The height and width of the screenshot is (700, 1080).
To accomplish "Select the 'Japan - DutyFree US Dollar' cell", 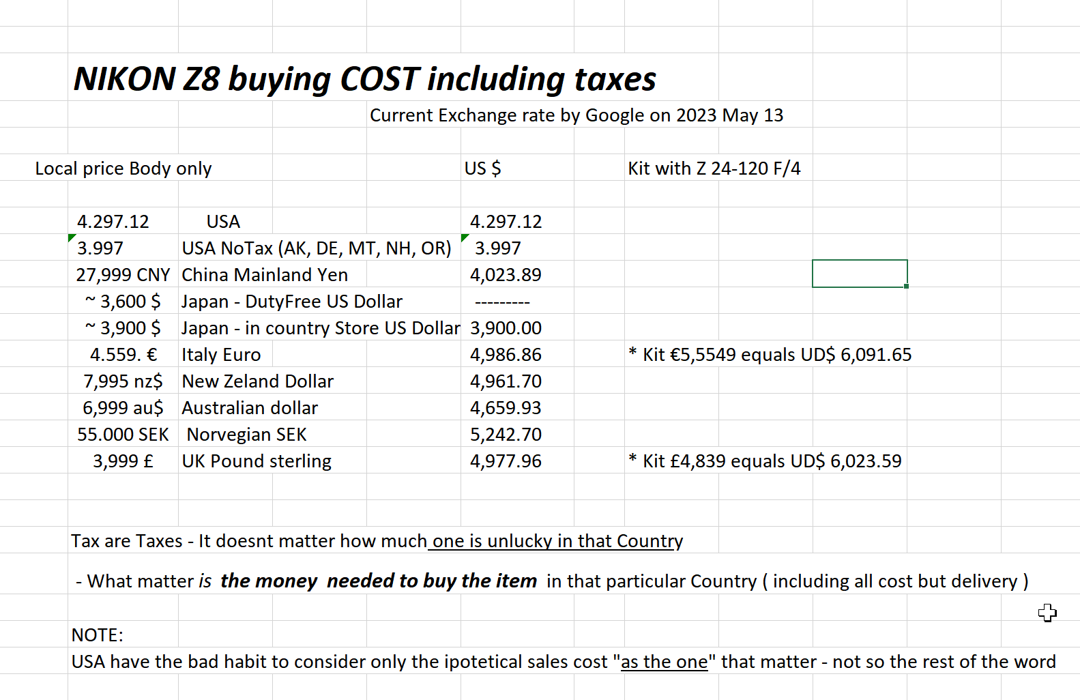I will point(291,302).
